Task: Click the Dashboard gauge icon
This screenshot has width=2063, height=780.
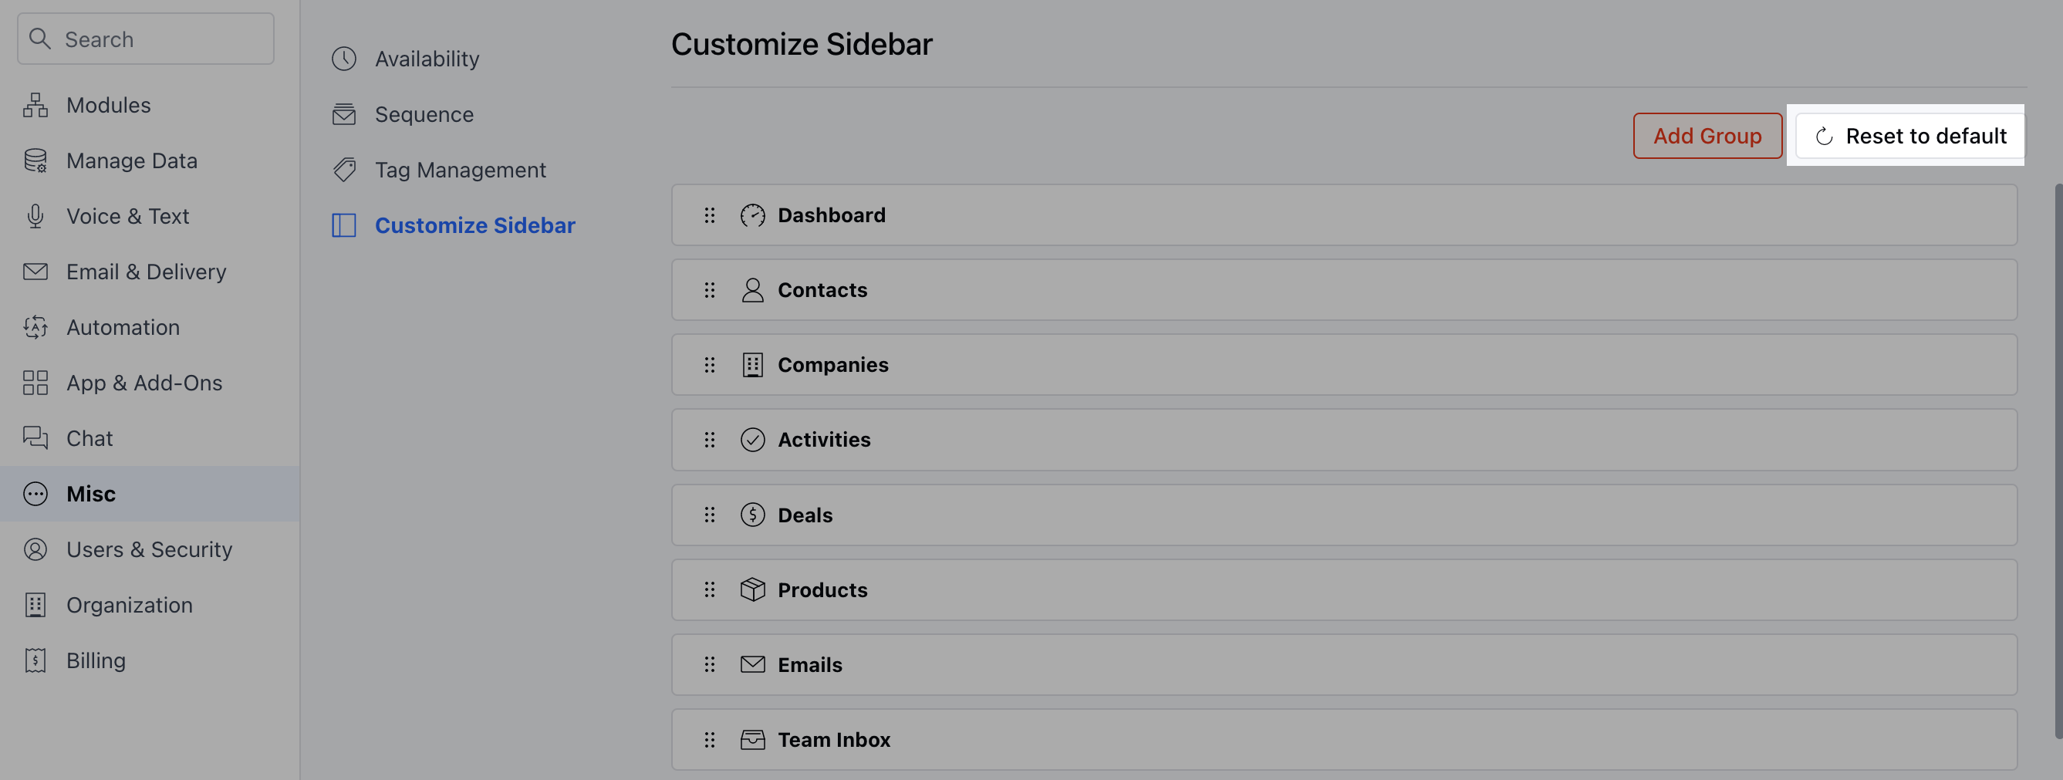Action: tap(752, 214)
